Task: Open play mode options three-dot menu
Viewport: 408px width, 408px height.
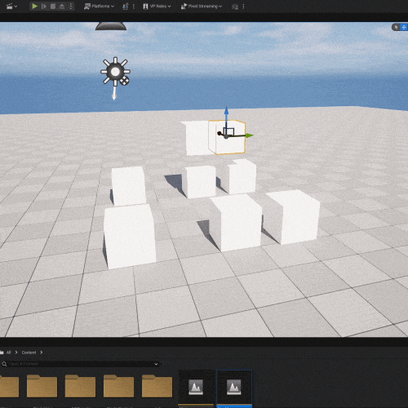Action: pos(71,6)
